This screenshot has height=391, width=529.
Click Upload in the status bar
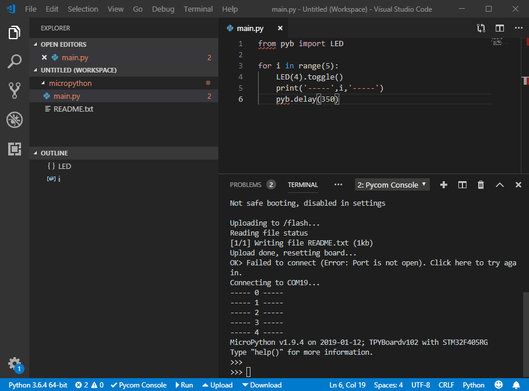[217, 385]
